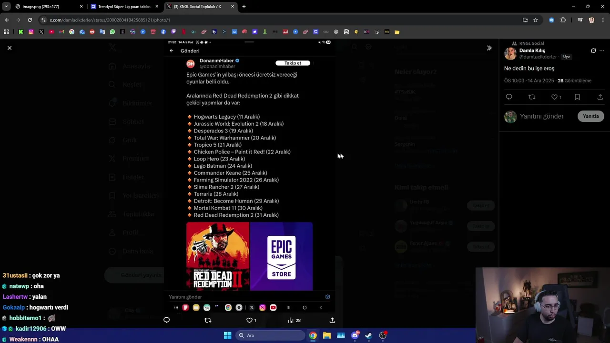Image resolution: width=610 pixels, height=343 pixels.
Task: Open the apps grid in bookmarks bar
Action: tap(6, 32)
